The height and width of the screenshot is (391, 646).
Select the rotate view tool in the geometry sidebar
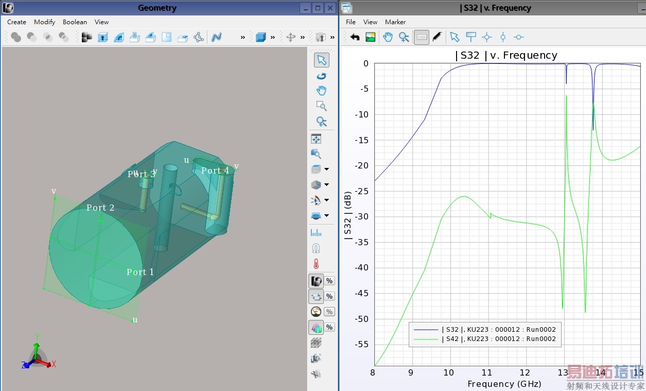[x=321, y=76]
